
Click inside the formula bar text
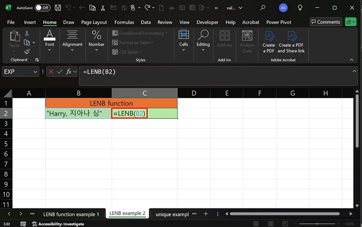click(x=201, y=72)
